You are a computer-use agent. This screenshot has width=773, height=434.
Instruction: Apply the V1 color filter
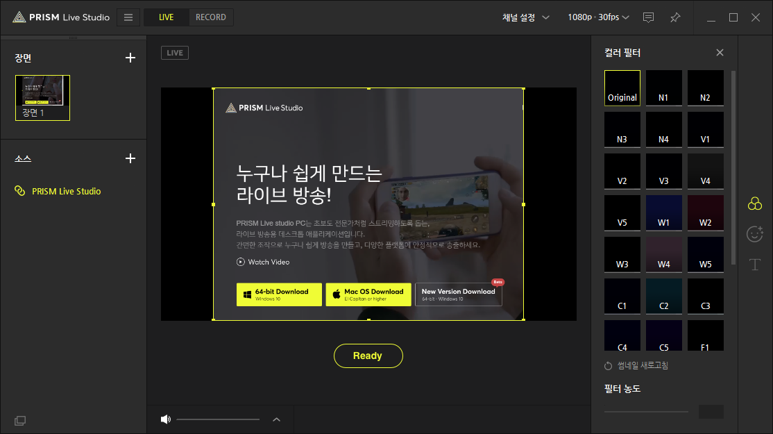pos(706,130)
